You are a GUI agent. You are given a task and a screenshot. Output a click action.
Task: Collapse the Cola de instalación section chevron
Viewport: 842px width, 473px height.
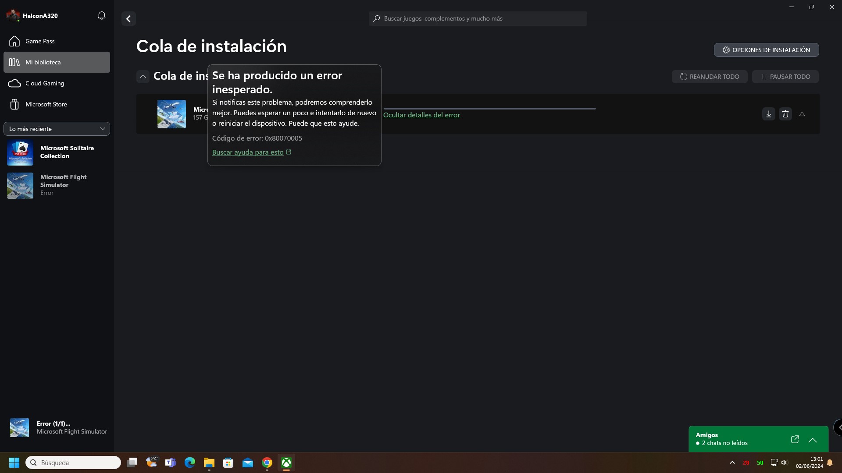click(143, 77)
